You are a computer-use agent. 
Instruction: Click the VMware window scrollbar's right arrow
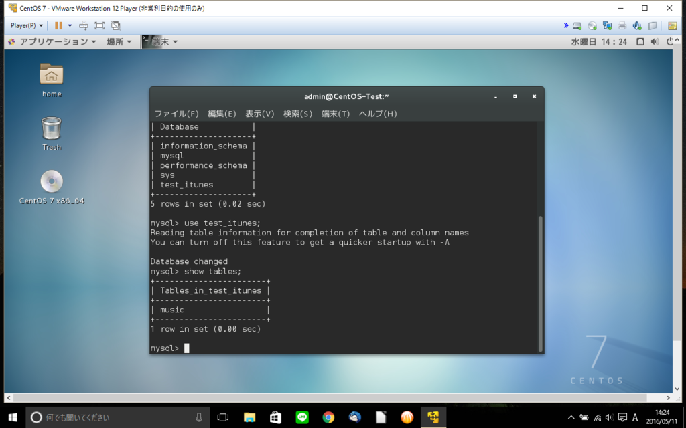coord(668,398)
